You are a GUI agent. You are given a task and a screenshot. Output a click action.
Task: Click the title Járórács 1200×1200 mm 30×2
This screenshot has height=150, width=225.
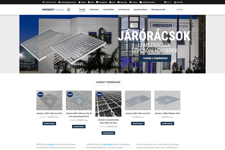pos(49,113)
